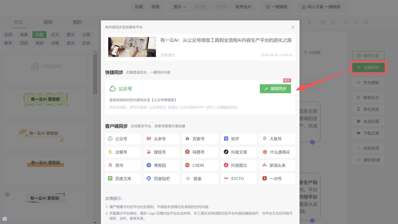Pick 博客园 in the client sync grid
This screenshot has width=398, height=224.
(161, 165)
